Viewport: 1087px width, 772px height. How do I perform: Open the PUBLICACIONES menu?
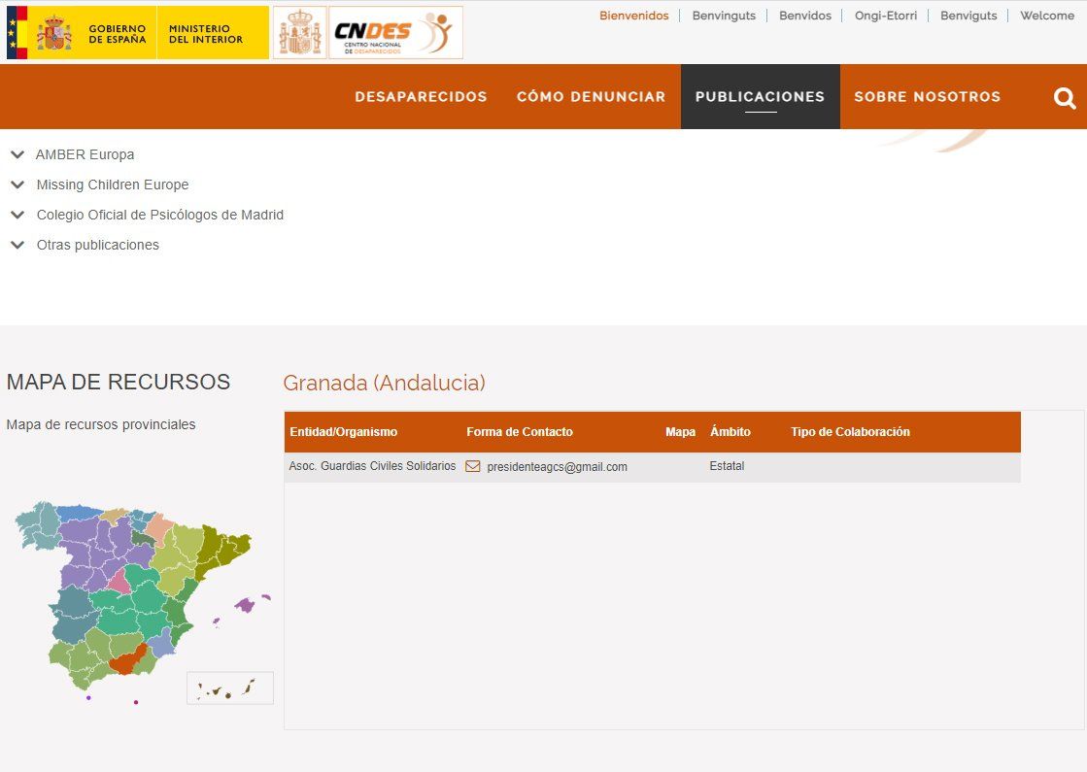[x=760, y=97]
